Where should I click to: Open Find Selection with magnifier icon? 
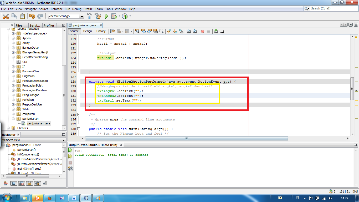(137, 31)
